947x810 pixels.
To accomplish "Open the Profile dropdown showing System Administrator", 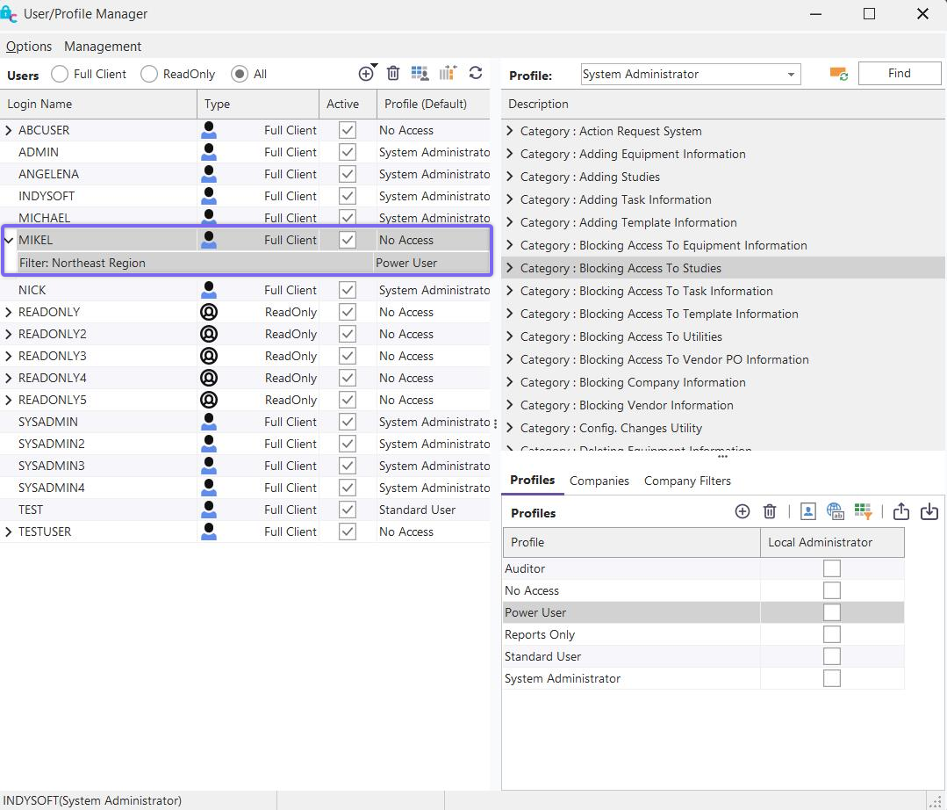I will pyautogui.click(x=790, y=75).
